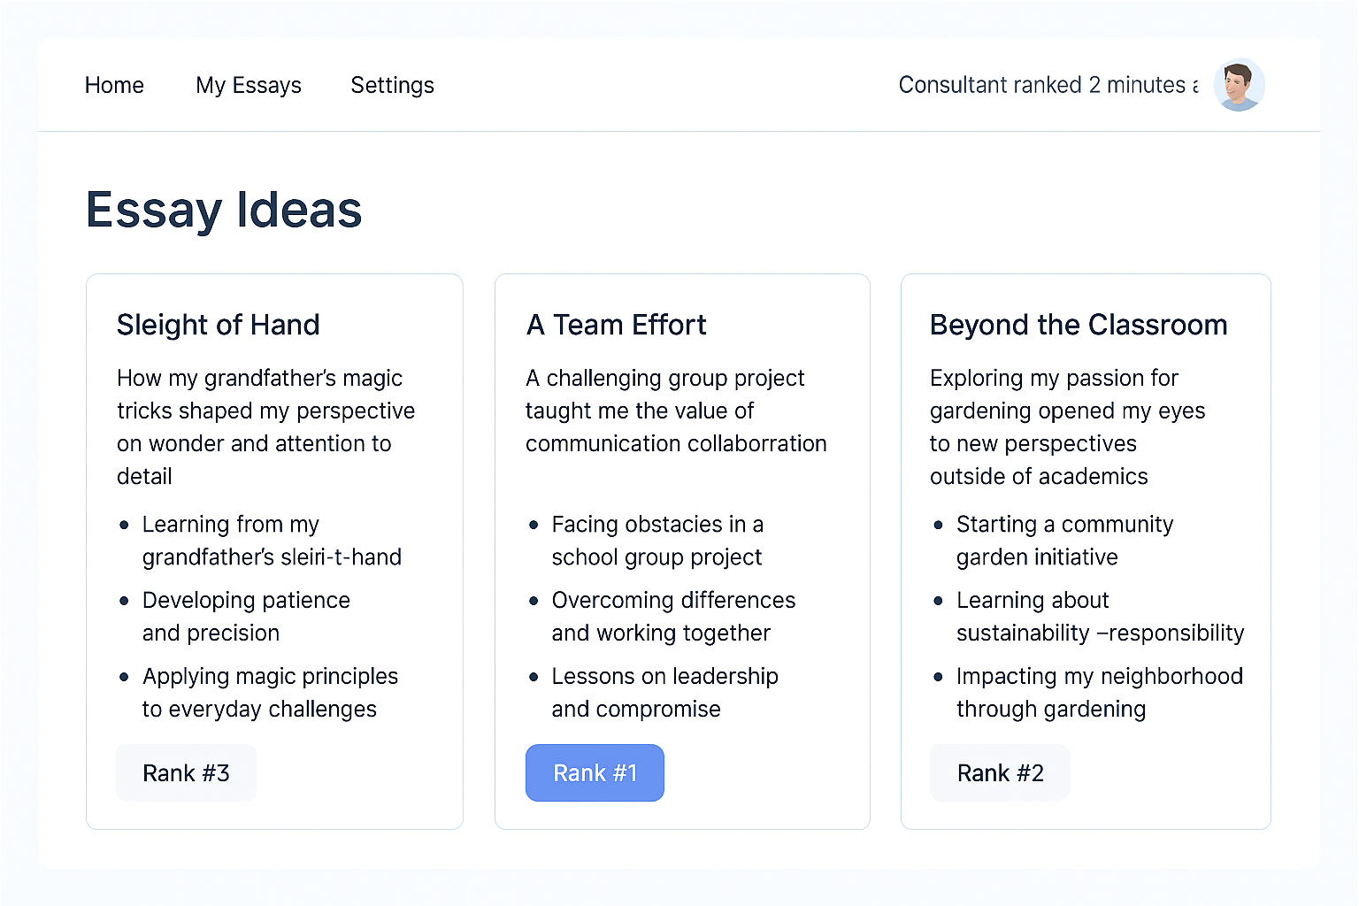Click the Sleight of Hand card title

click(219, 325)
